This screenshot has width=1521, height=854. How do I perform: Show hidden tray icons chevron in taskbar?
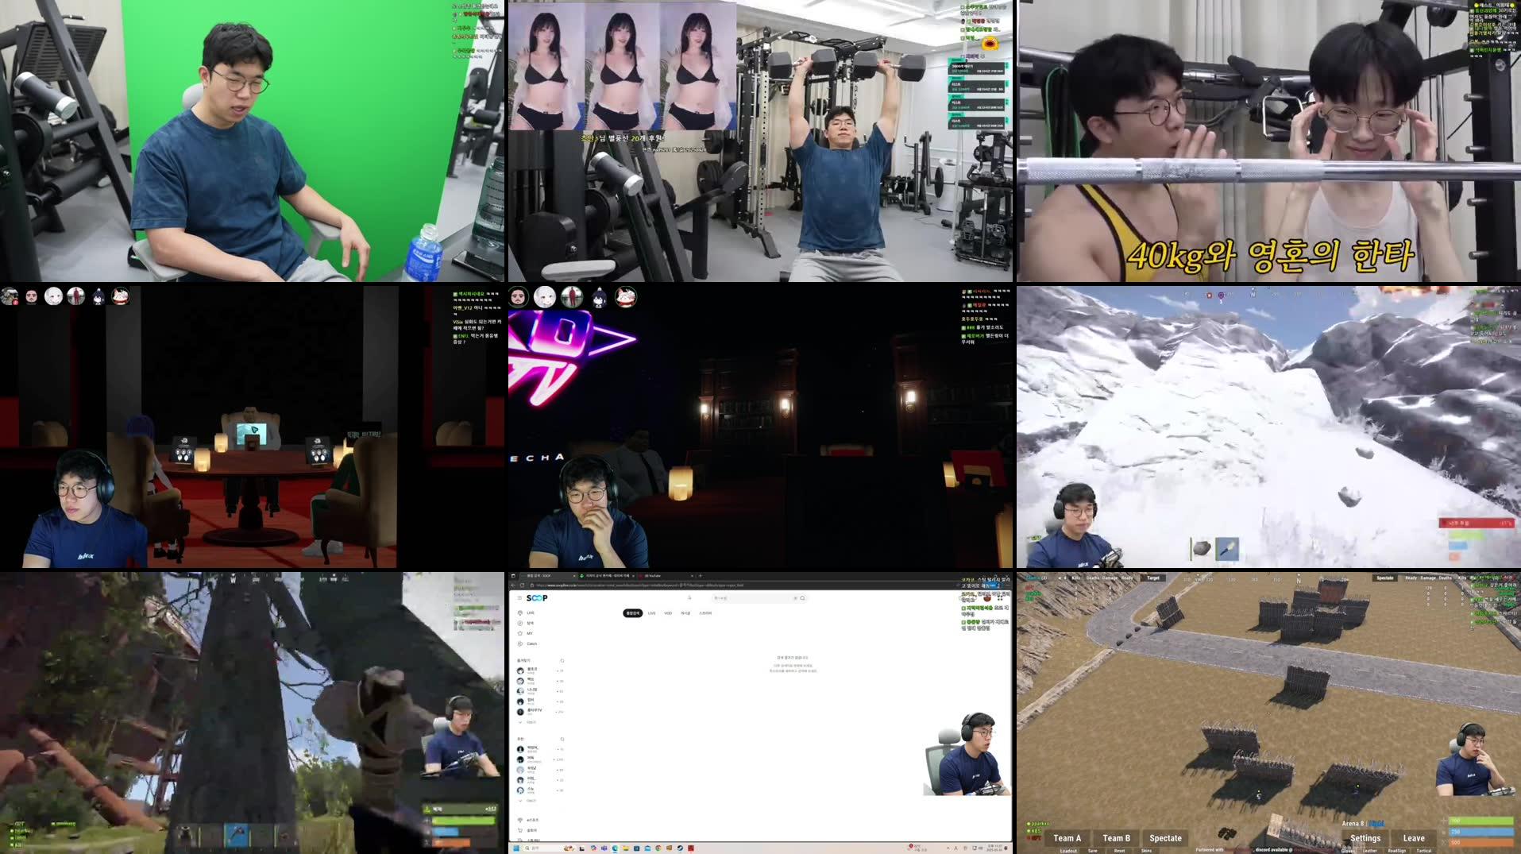pyautogui.click(x=948, y=848)
